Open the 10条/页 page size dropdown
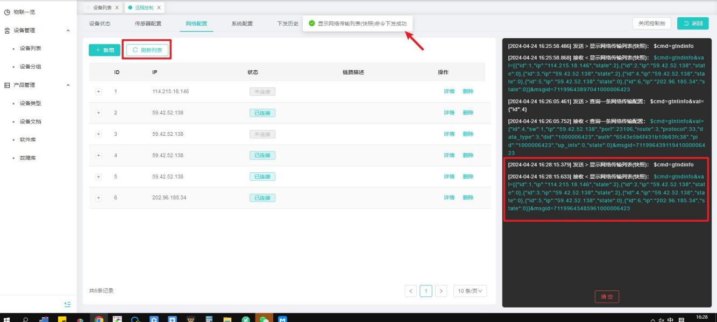 click(470, 291)
